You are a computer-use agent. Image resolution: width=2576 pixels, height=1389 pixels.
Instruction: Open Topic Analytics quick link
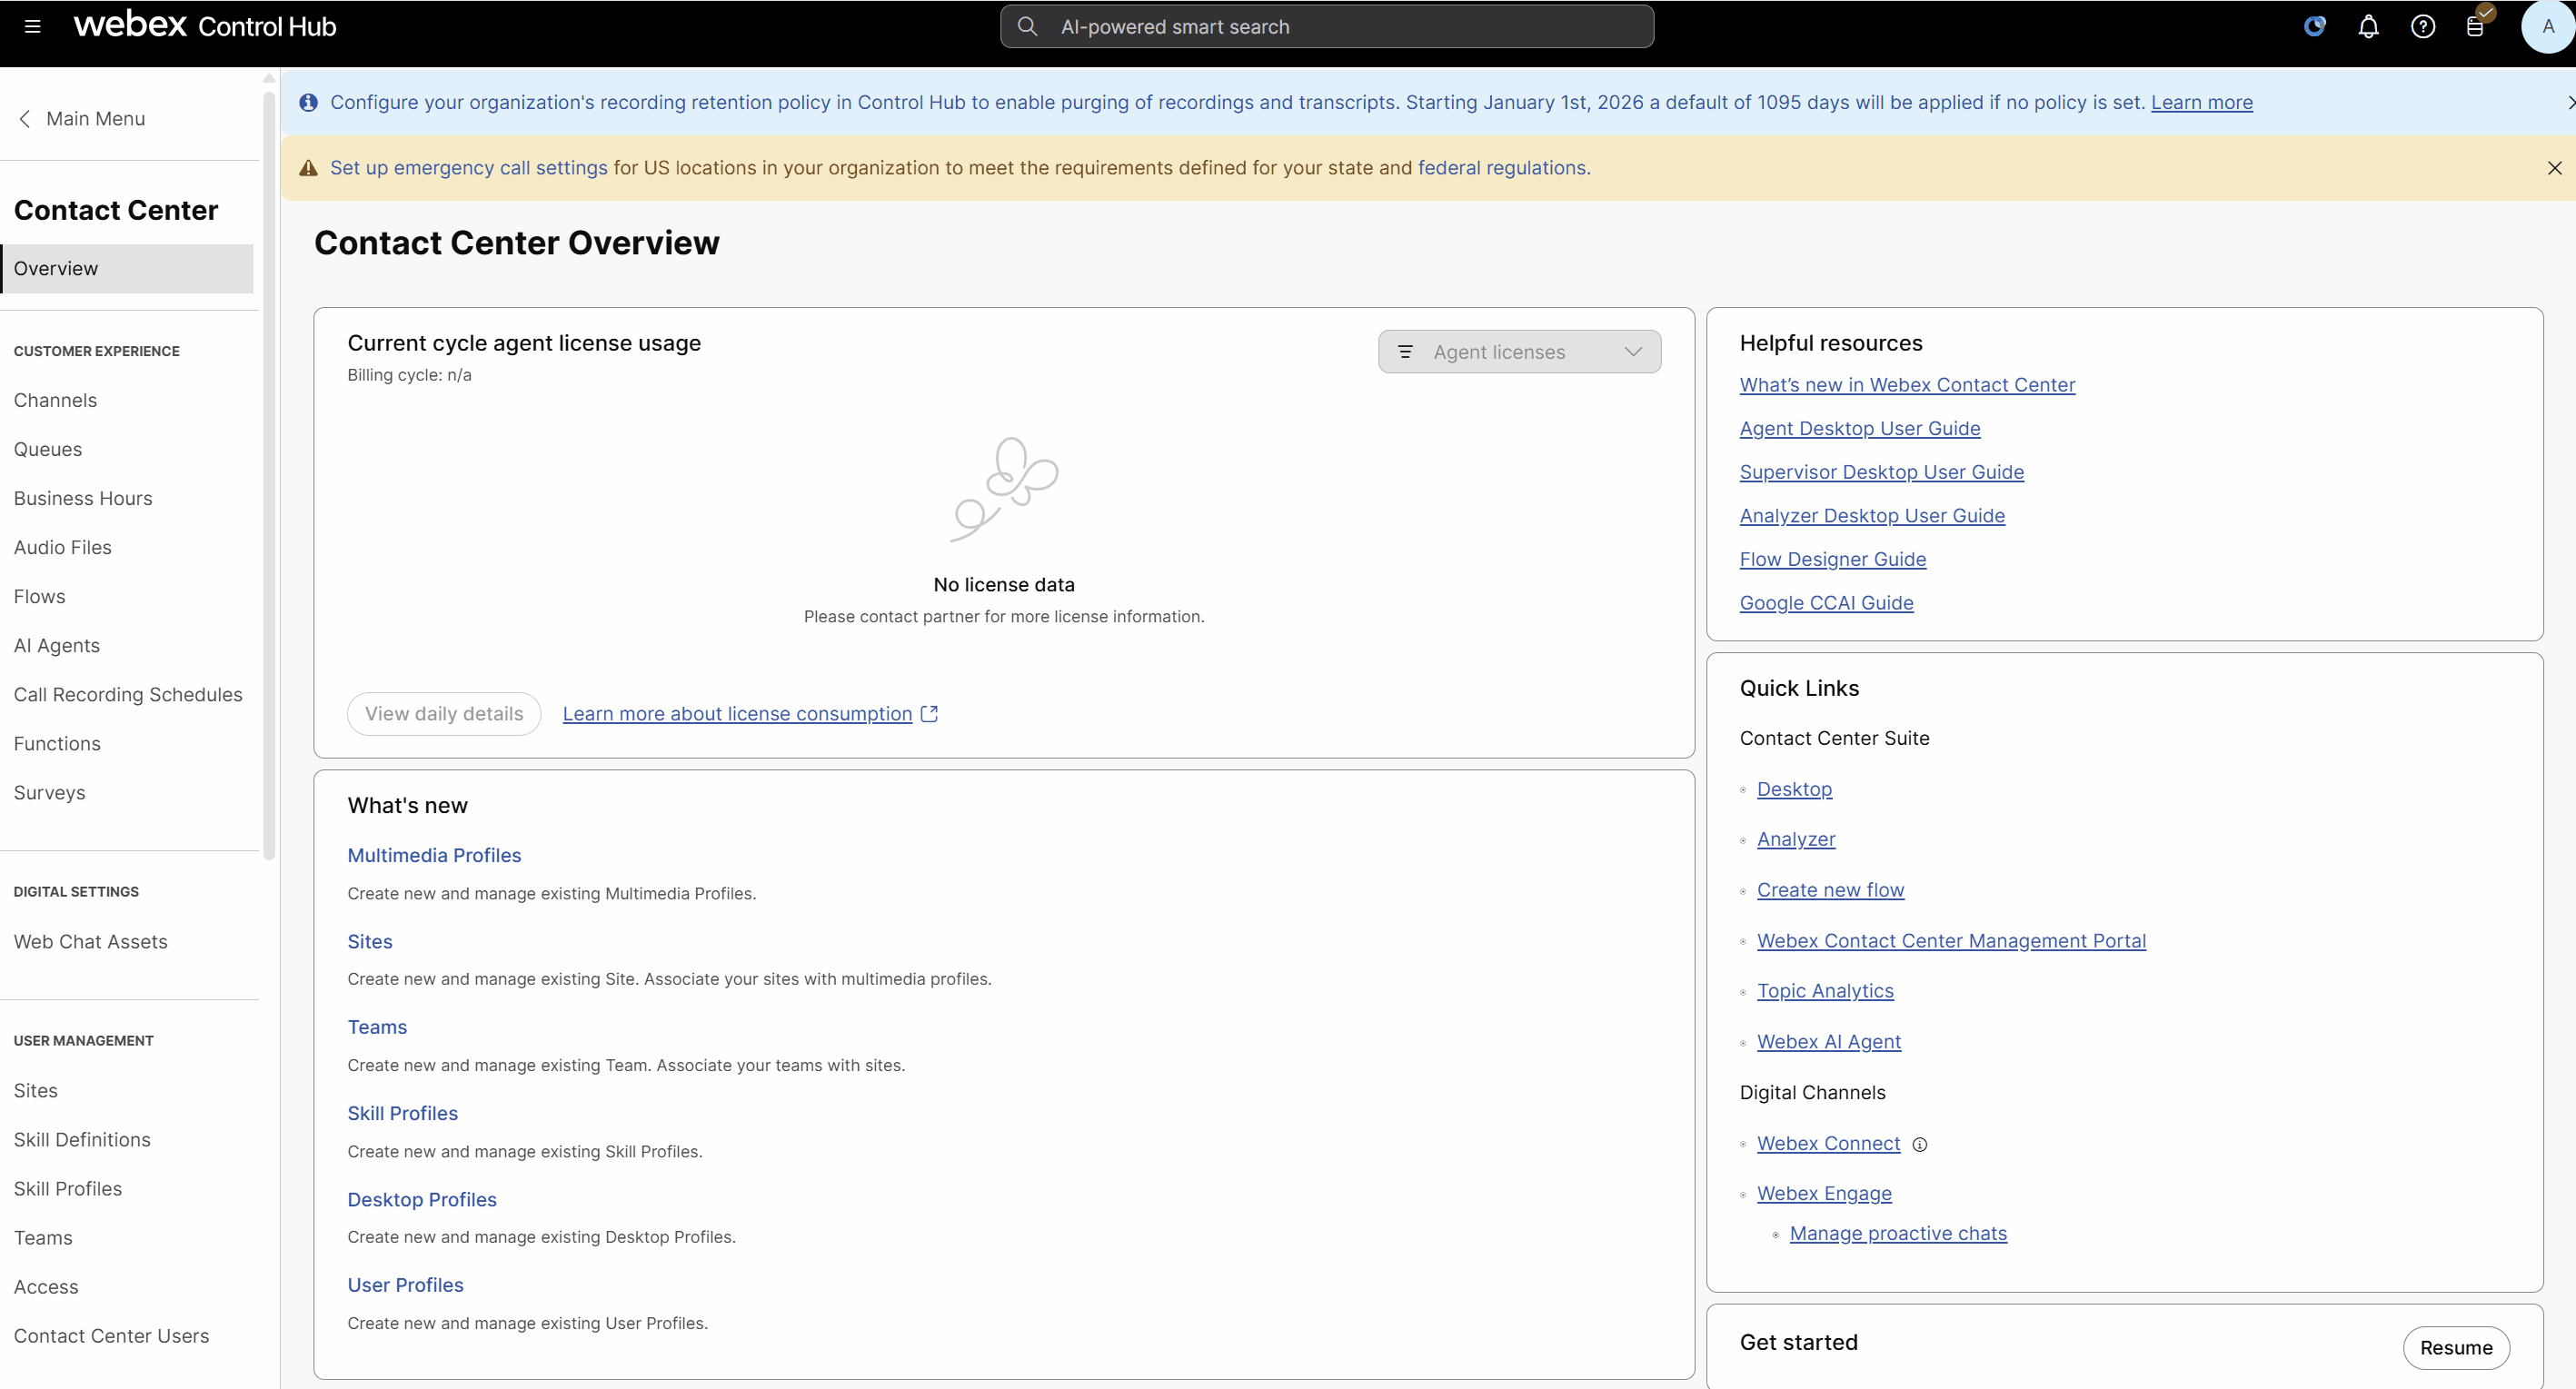click(x=1825, y=991)
